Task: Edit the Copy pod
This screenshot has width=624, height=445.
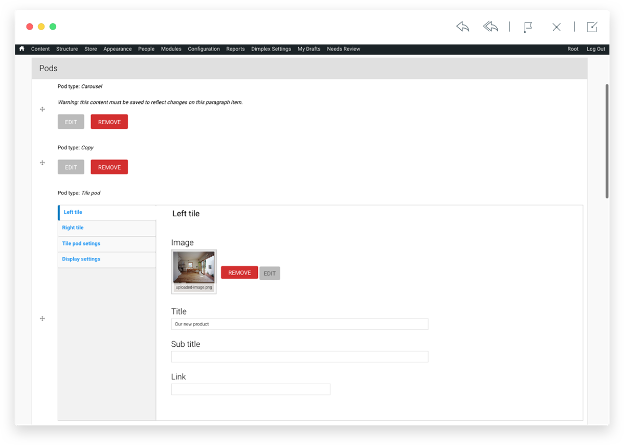Action: [x=71, y=167]
